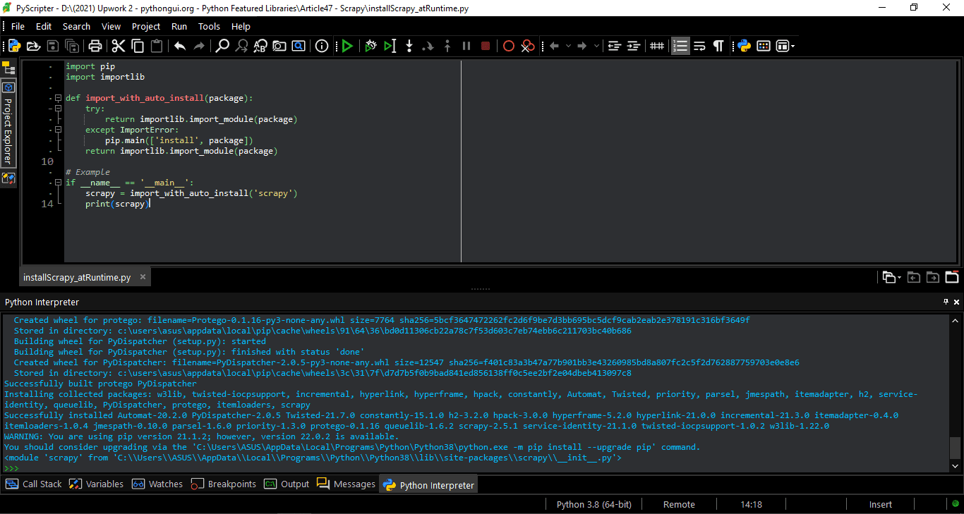Click the Undo arrow icon

(180, 46)
